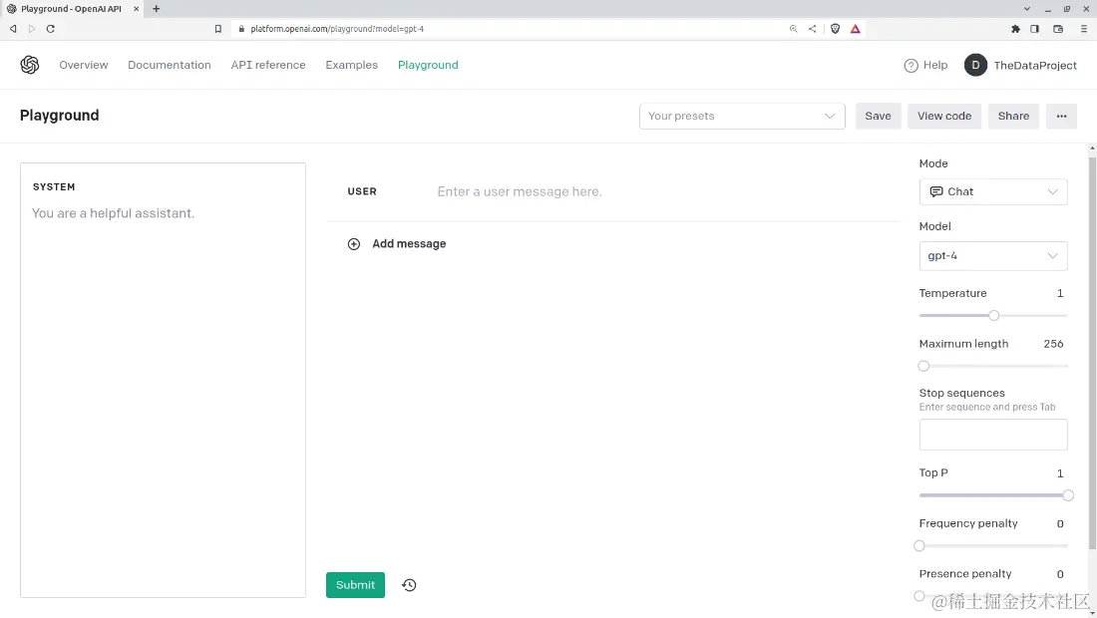Click the Brave rewards triangle icon

pyautogui.click(x=855, y=29)
